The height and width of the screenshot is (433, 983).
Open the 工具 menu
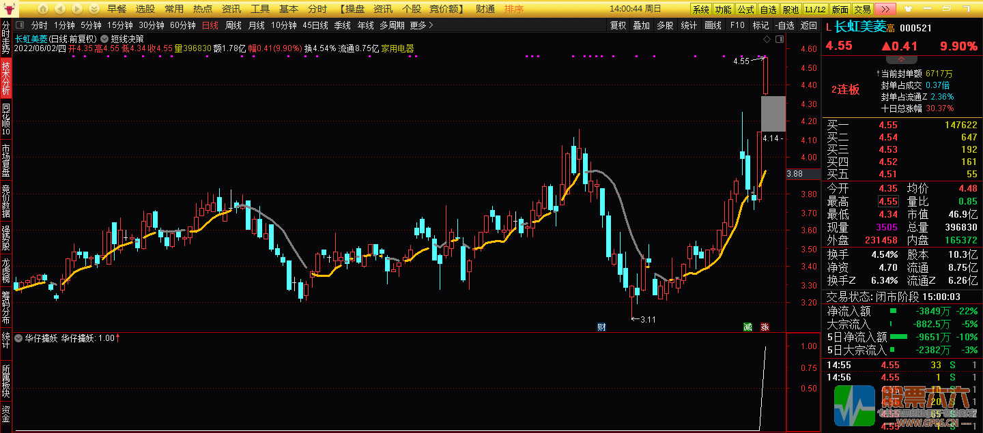pyautogui.click(x=260, y=9)
